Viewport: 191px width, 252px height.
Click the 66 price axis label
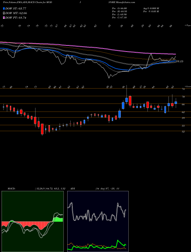[183, 105]
